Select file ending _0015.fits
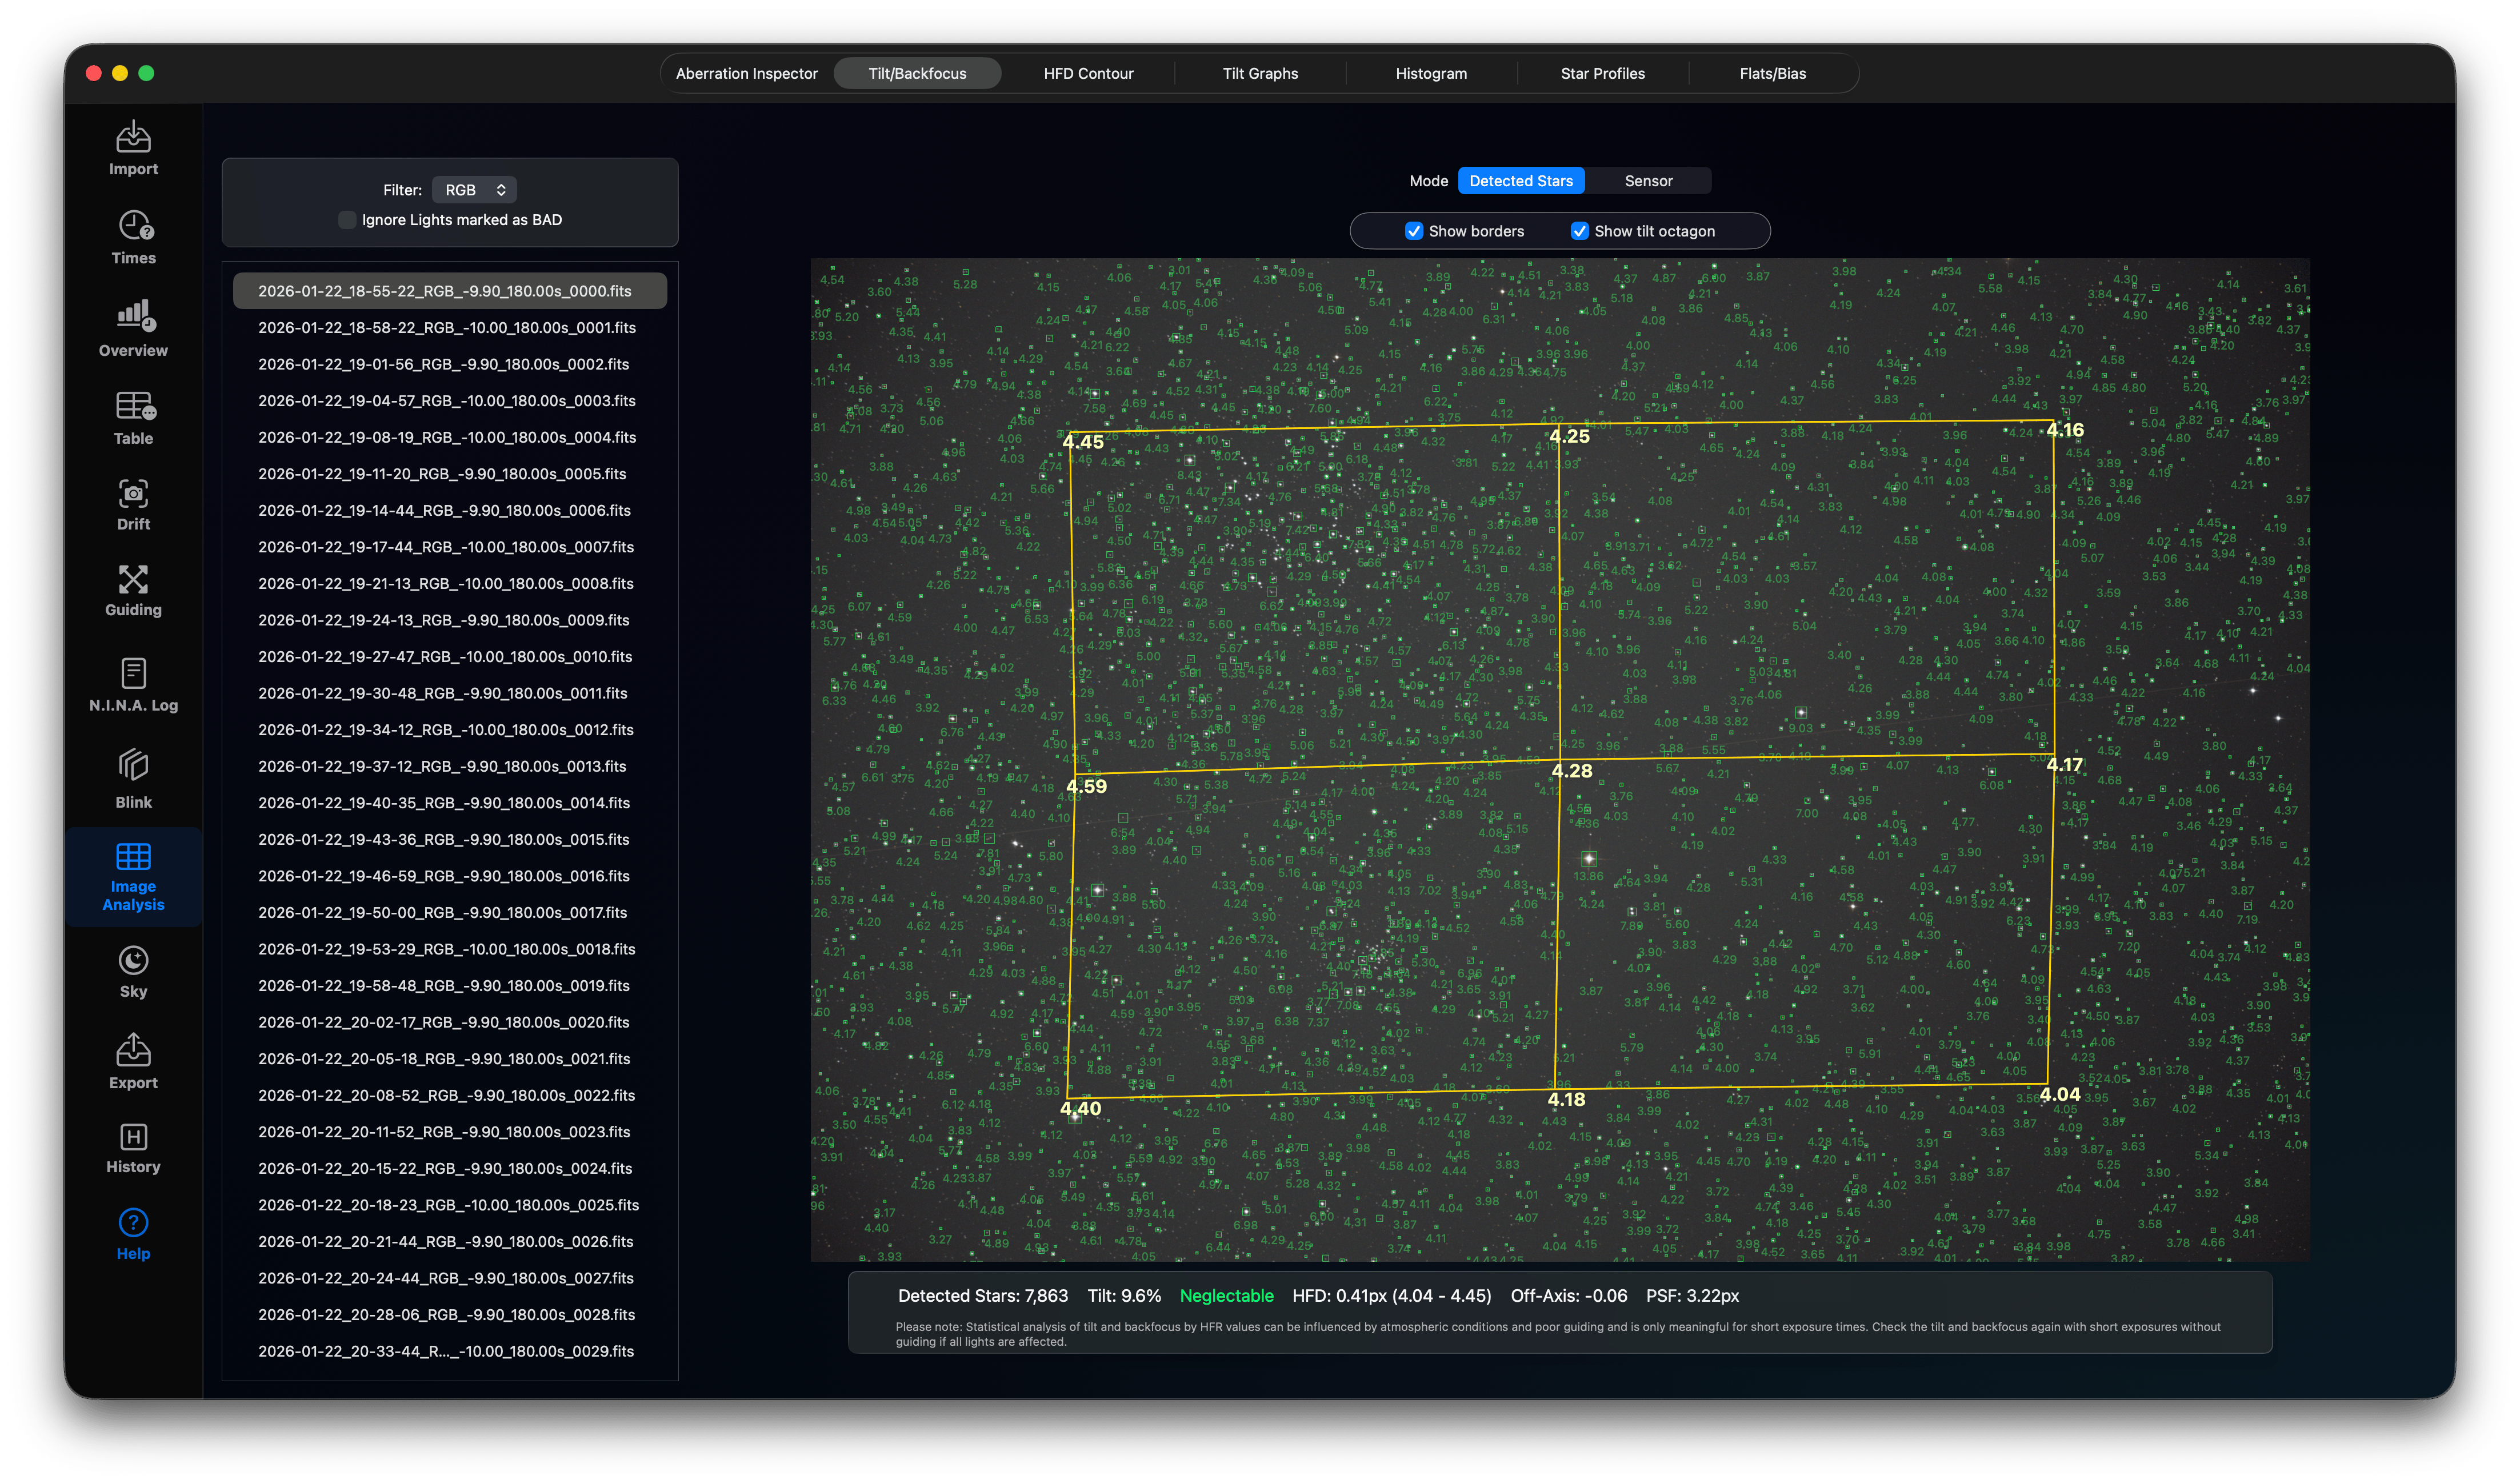The width and height of the screenshot is (2520, 1484). (450, 839)
